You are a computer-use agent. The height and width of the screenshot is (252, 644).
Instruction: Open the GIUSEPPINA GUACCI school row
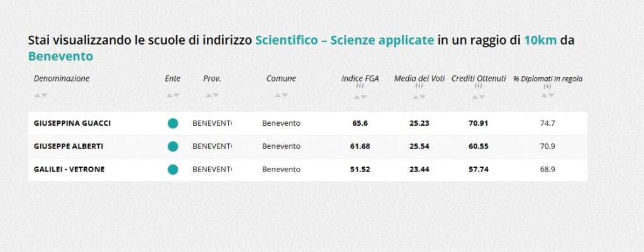(308, 123)
